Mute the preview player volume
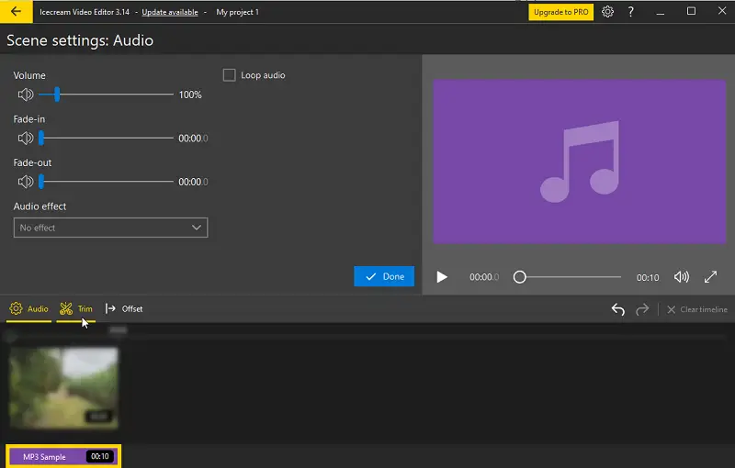 click(x=682, y=277)
